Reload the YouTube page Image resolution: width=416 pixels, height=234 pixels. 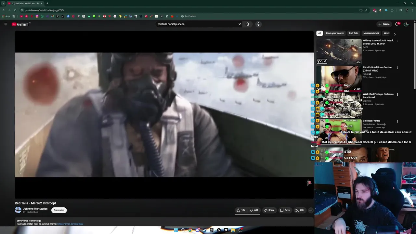point(15,10)
